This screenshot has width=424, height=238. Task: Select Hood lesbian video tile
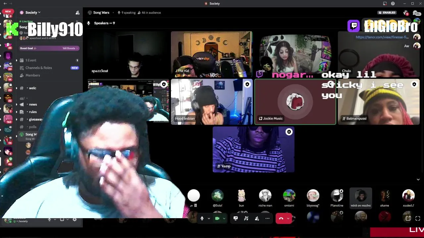pyautogui.click(x=212, y=102)
